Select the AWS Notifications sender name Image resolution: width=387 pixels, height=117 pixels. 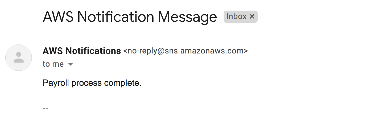(x=82, y=51)
